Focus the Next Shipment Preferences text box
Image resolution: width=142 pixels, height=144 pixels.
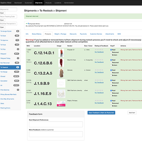tap(56, 124)
